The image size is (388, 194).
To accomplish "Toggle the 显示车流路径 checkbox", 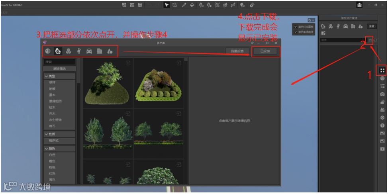I will pyautogui.click(x=295, y=32).
